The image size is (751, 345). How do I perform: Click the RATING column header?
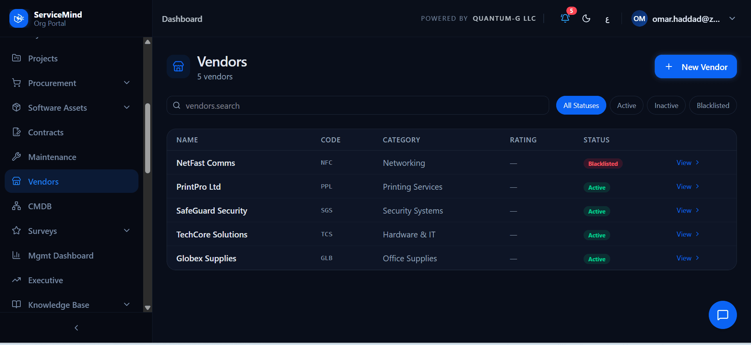523,140
